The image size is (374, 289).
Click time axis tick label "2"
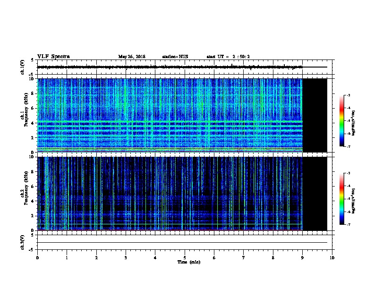click(x=96, y=258)
